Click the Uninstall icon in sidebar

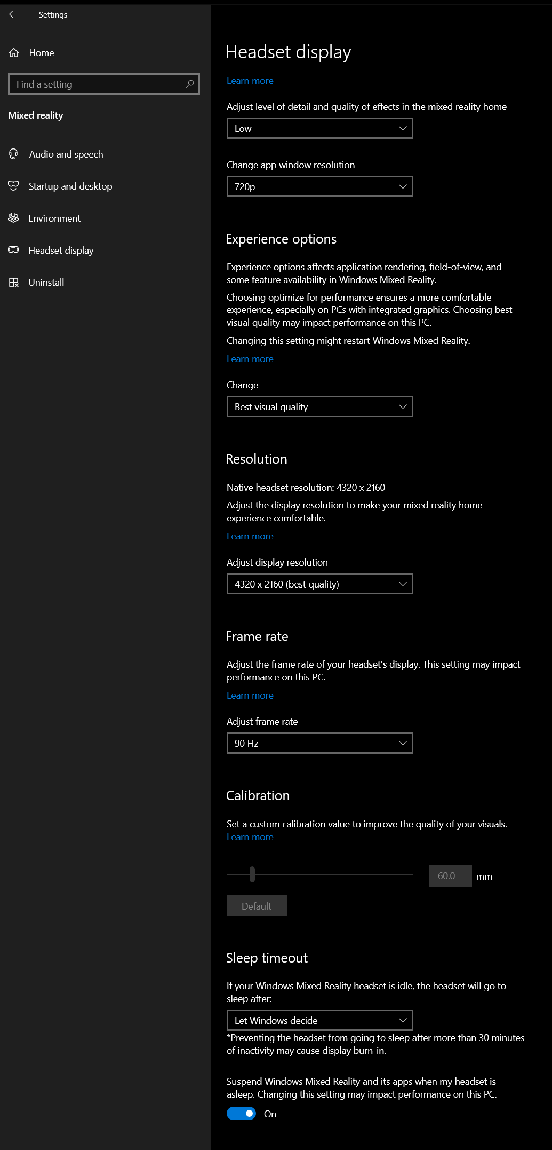(14, 283)
